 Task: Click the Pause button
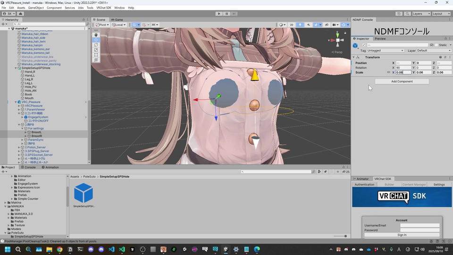(226, 14)
